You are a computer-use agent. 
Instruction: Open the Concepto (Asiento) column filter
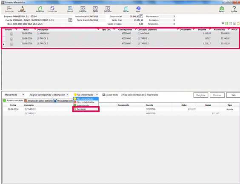pyautogui.click(x=178, y=29)
